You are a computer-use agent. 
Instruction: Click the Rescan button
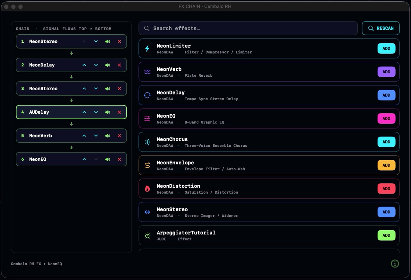pyautogui.click(x=380, y=28)
